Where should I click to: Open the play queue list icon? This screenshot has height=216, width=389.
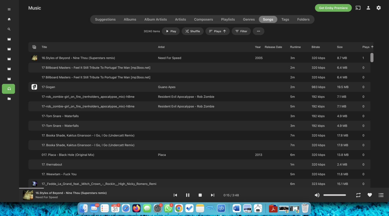[x=381, y=195]
